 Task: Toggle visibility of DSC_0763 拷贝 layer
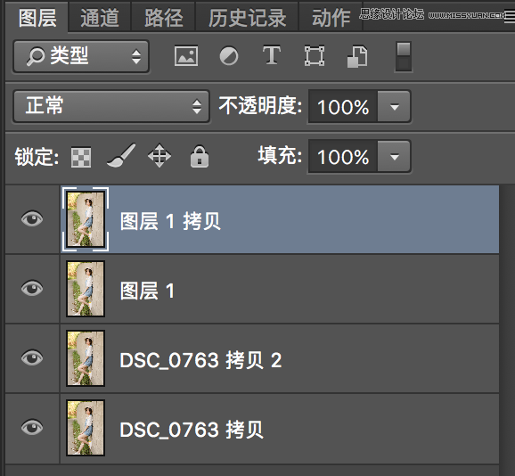click(x=32, y=427)
